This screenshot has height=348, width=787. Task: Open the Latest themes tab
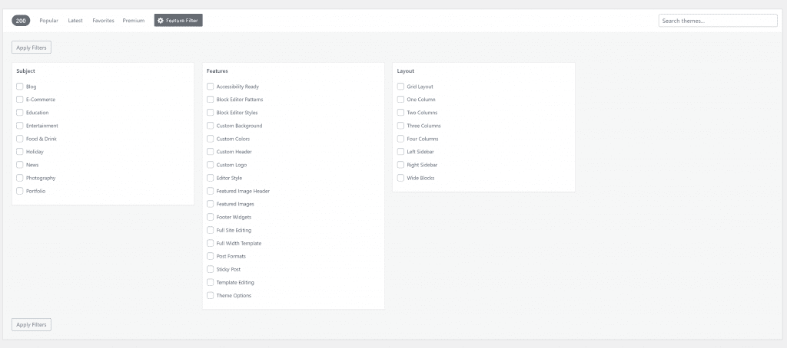pyautogui.click(x=75, y=21)
